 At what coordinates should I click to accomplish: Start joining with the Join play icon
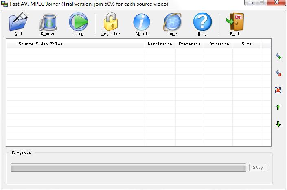79,22
